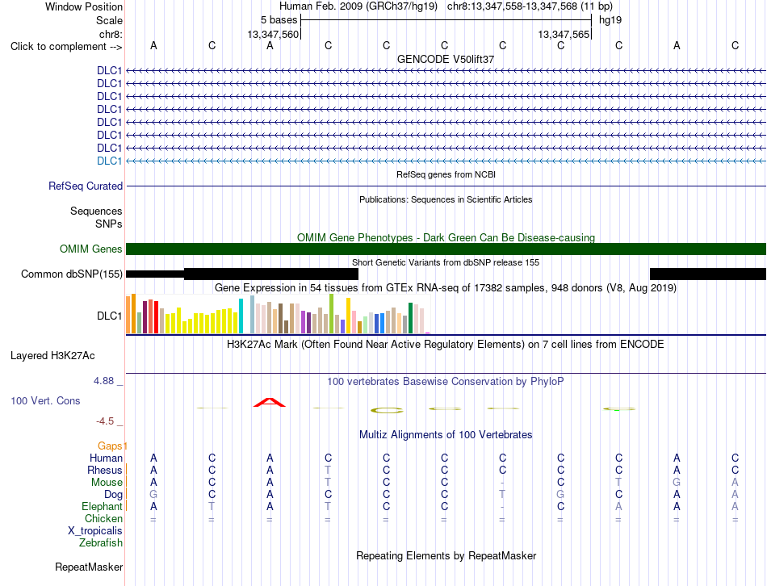767x586 pixels.
Task: Click DLC1 label beside the GTEx expression bars
Action: click(110, 316)
